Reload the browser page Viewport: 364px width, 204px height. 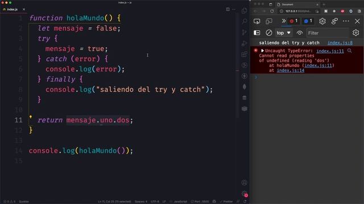coord(272,11)
